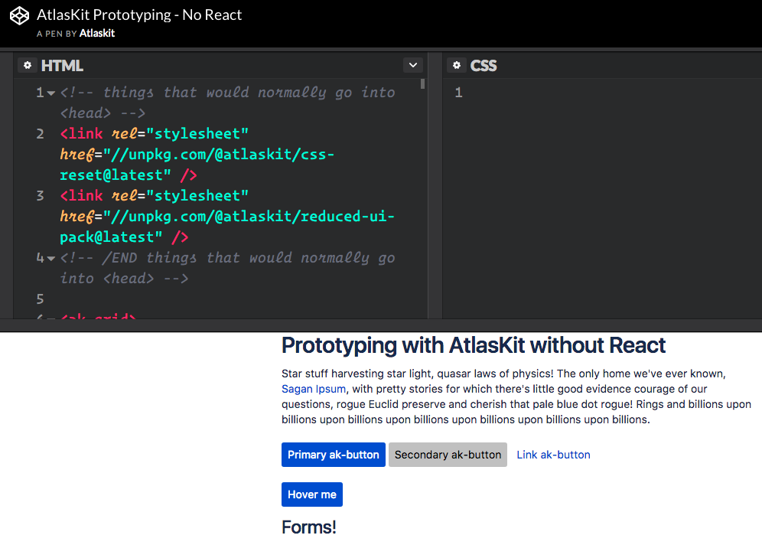Click the horizontal divider between editors and preview

tap(381, 325)
